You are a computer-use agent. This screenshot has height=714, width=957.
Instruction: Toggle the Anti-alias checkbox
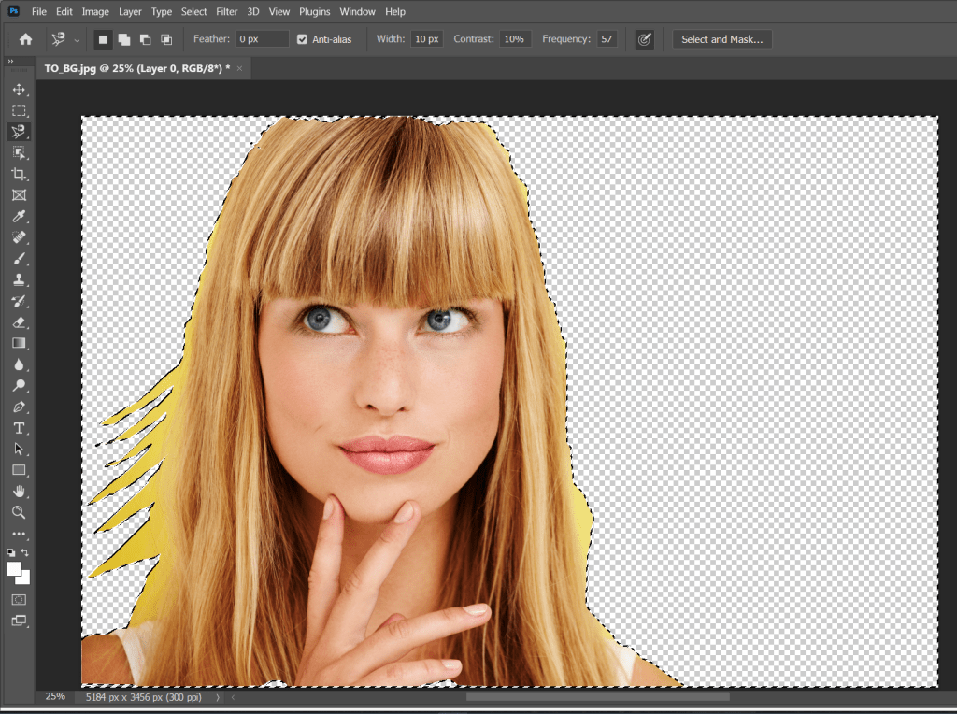(301, 38)
